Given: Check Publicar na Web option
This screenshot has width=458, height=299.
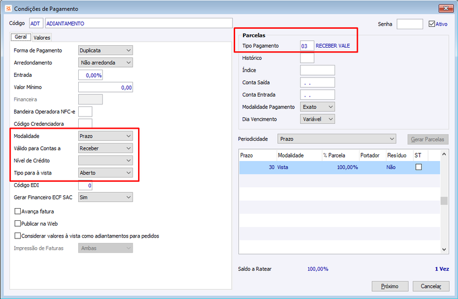Looking at the screenshot, I should coord(18,223).
